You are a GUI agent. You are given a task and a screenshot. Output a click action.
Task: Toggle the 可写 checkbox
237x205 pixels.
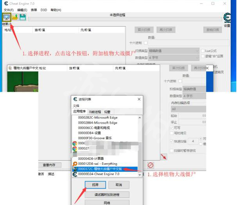coord(172,128)
